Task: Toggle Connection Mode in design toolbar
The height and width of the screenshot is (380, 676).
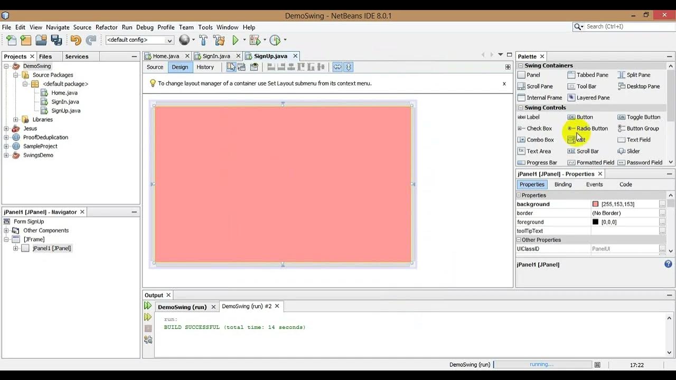Action: point(242,67)
